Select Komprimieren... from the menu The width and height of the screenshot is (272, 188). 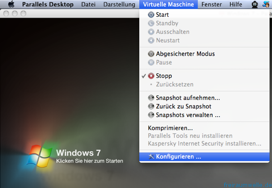tap(170, 128)
